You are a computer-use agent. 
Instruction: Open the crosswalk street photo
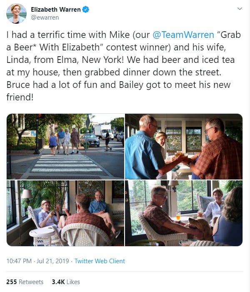[65, 146]
